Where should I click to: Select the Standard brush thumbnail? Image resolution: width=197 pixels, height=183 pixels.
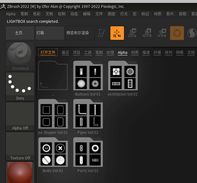tap(20, 57)
